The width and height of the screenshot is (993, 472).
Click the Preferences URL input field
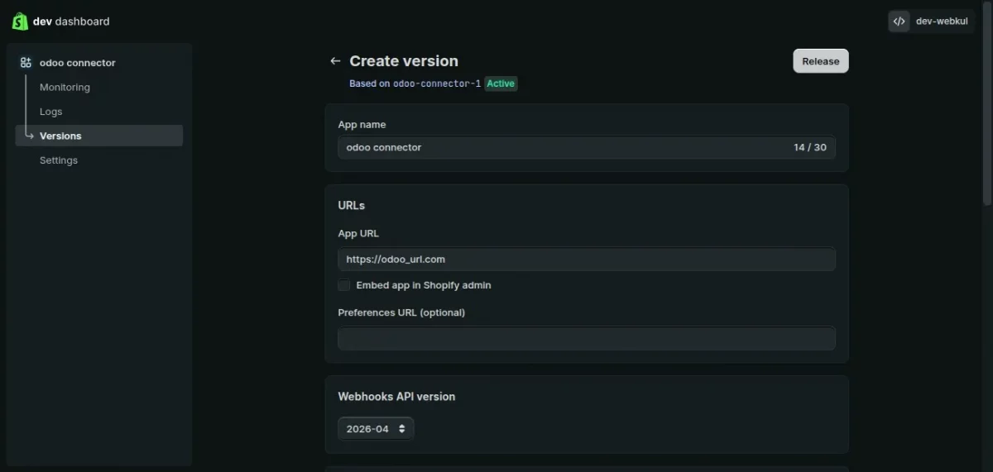tap(587, 338)
